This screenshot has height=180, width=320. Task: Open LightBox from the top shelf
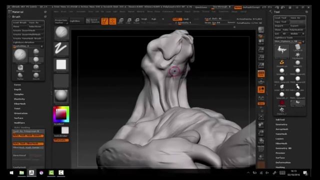coord(77,21)
